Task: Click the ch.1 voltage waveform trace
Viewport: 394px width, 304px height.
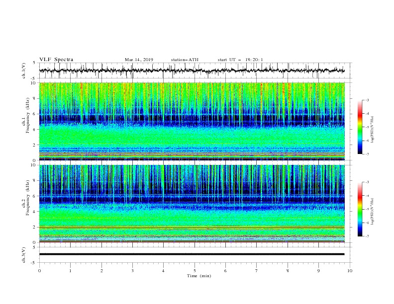Action: [x=192, y=71]
